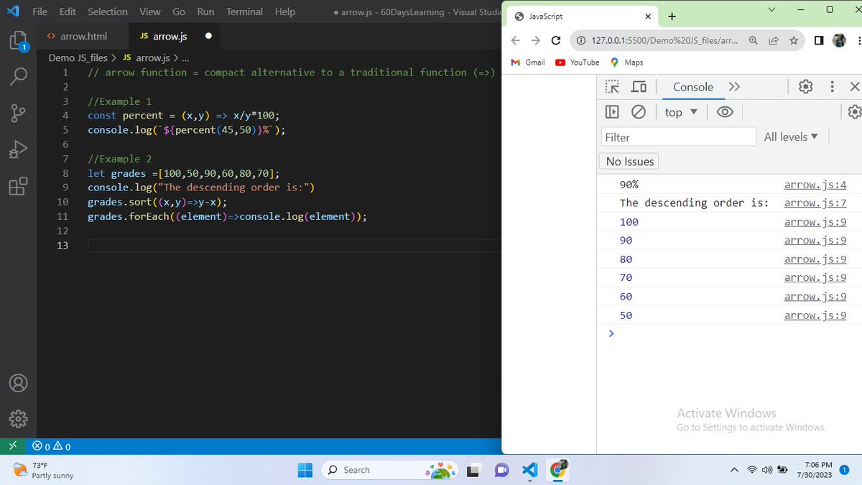This screenshot has height=485, width=862.
Task: Open the File menu
Action: coord(40,11)
